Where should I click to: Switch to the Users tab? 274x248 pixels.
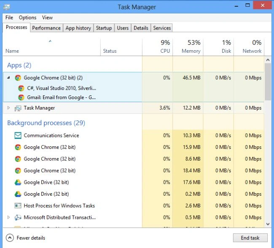point(123,28)
